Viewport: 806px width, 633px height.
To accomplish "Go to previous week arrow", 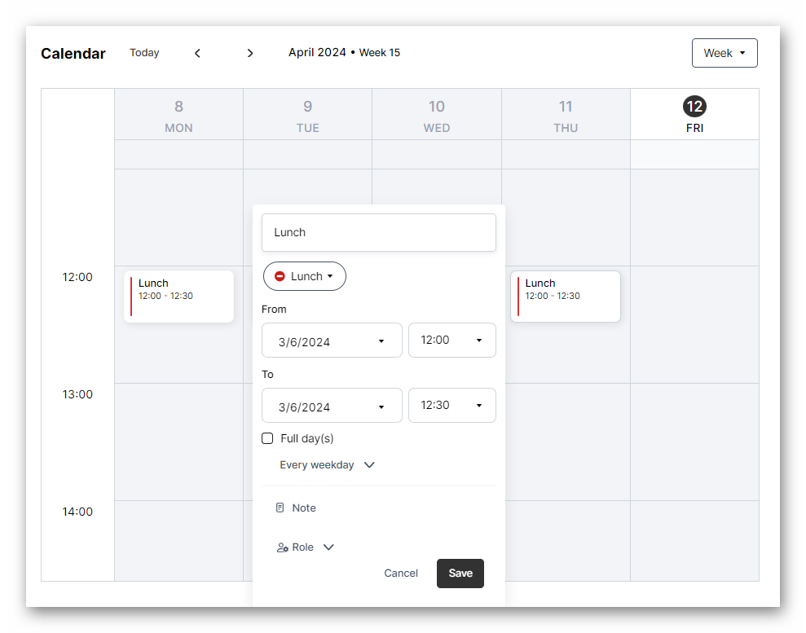I will point(197,53).
